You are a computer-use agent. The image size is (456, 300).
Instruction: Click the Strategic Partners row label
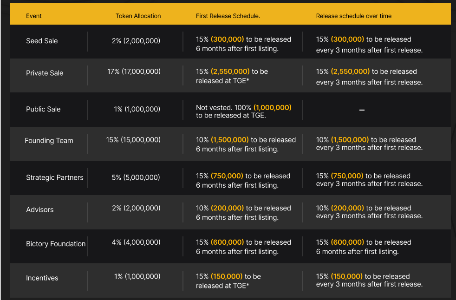[x=54, y=177]
